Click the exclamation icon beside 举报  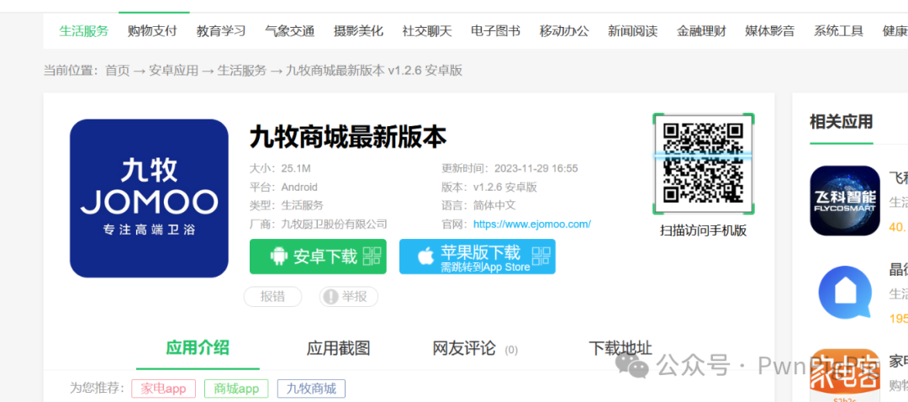(x=330, y=297)
